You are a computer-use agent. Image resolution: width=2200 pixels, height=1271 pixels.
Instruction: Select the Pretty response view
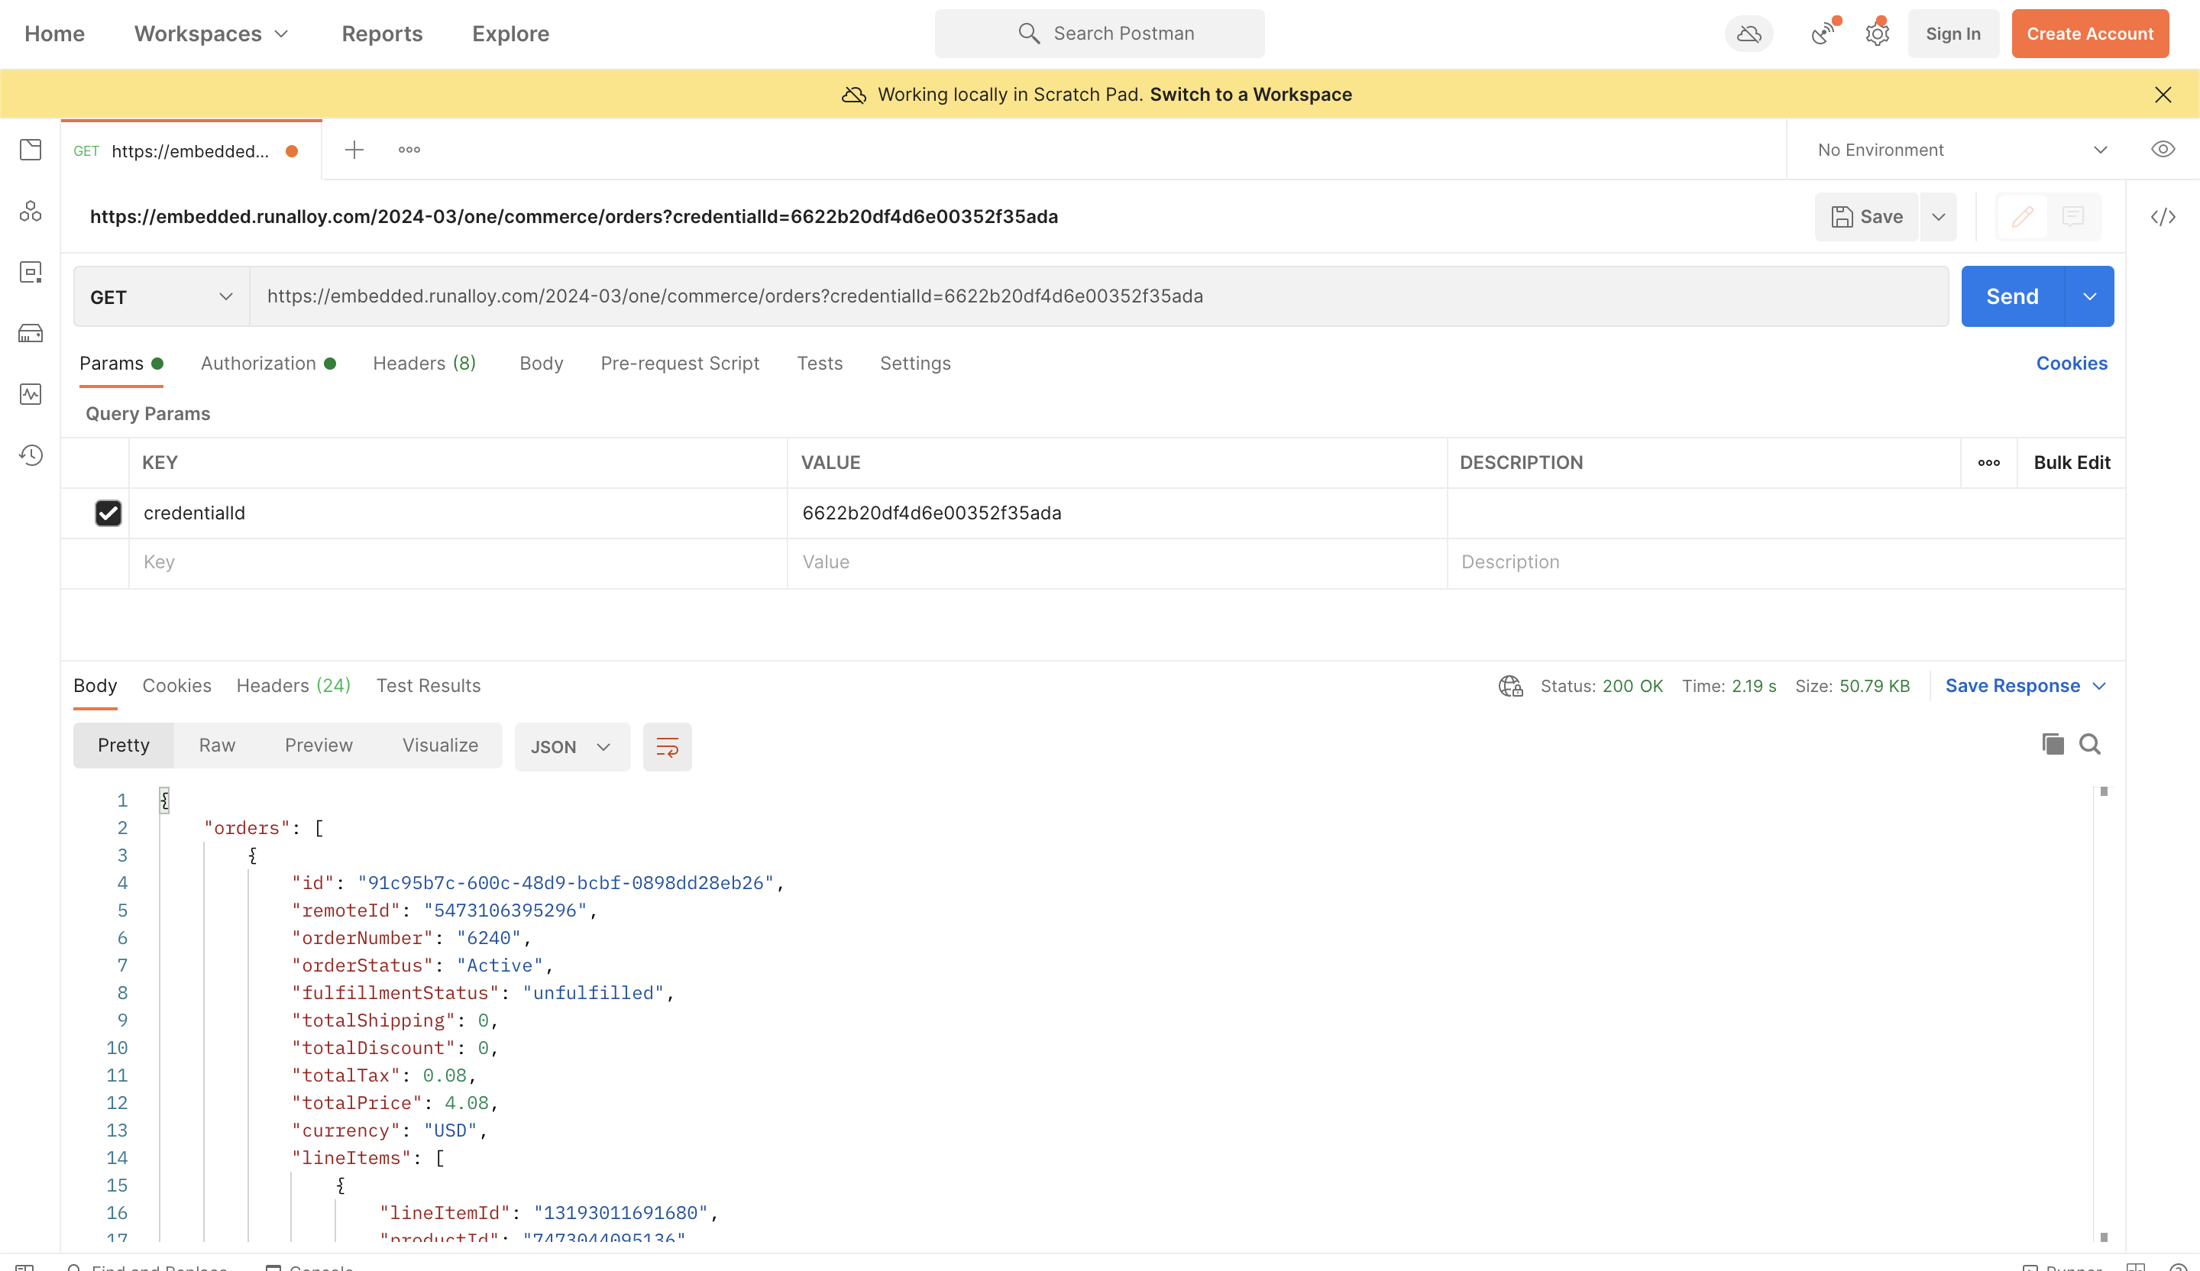pyautogui.click(x=123, y=745)
